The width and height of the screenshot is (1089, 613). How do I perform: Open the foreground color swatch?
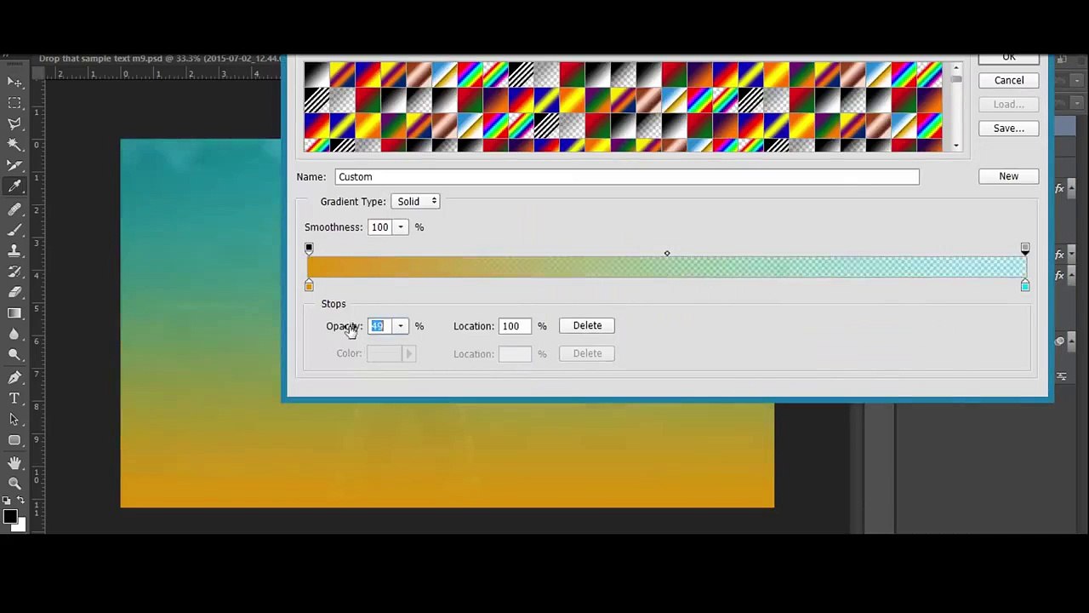9,516
